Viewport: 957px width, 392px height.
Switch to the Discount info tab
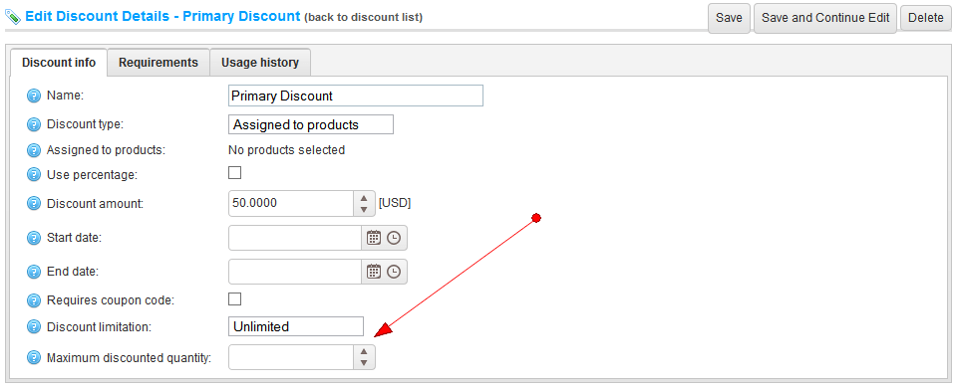click(x=59, y=62)
